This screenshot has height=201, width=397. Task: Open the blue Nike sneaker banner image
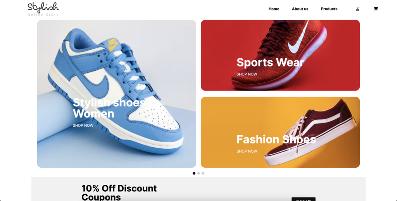click(116, 94)
